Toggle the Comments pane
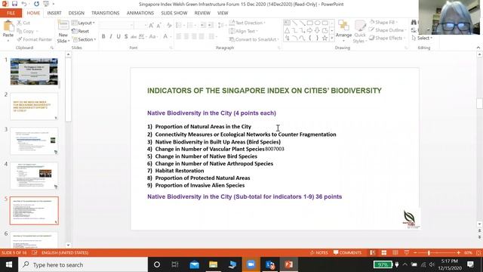Image resolution: width=483 pixels, height=272 pixels. (347, 252)
